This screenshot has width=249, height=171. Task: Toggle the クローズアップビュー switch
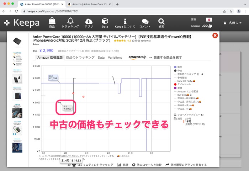click(202, 115)
